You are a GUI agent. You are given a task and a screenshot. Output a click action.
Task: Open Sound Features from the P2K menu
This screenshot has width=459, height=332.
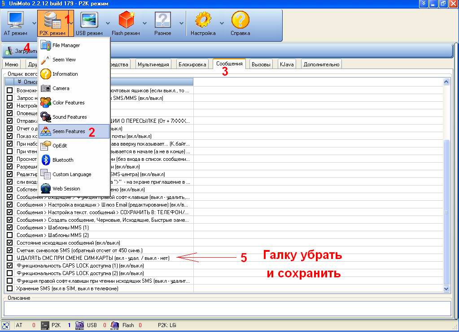click(74, 117)
